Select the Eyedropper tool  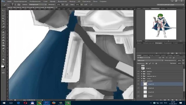pyautogui.click(x=3, y=24)
